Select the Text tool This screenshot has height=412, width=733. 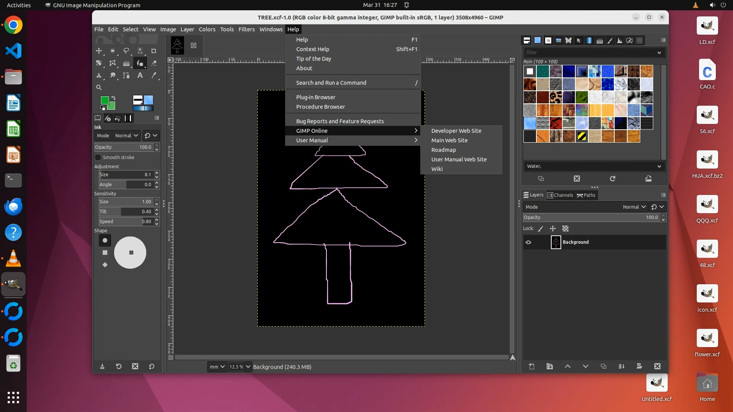pyautogui.click(x=140, y=75)
